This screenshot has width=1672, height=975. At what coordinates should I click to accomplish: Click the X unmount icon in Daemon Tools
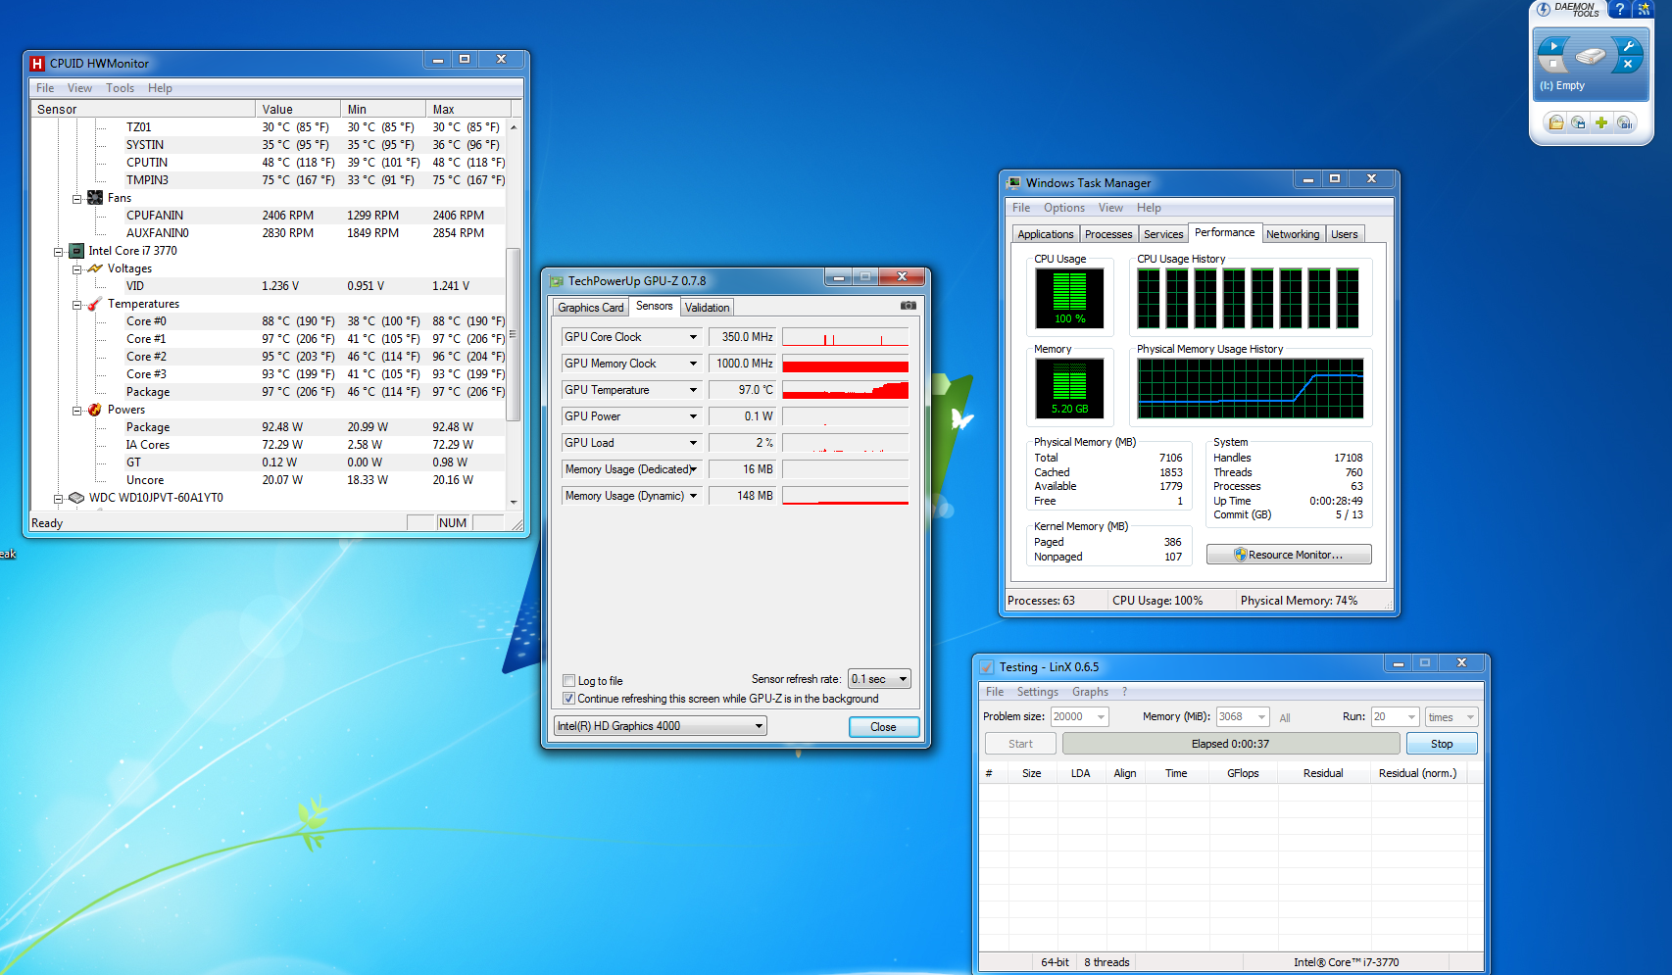pos(1628,65)
